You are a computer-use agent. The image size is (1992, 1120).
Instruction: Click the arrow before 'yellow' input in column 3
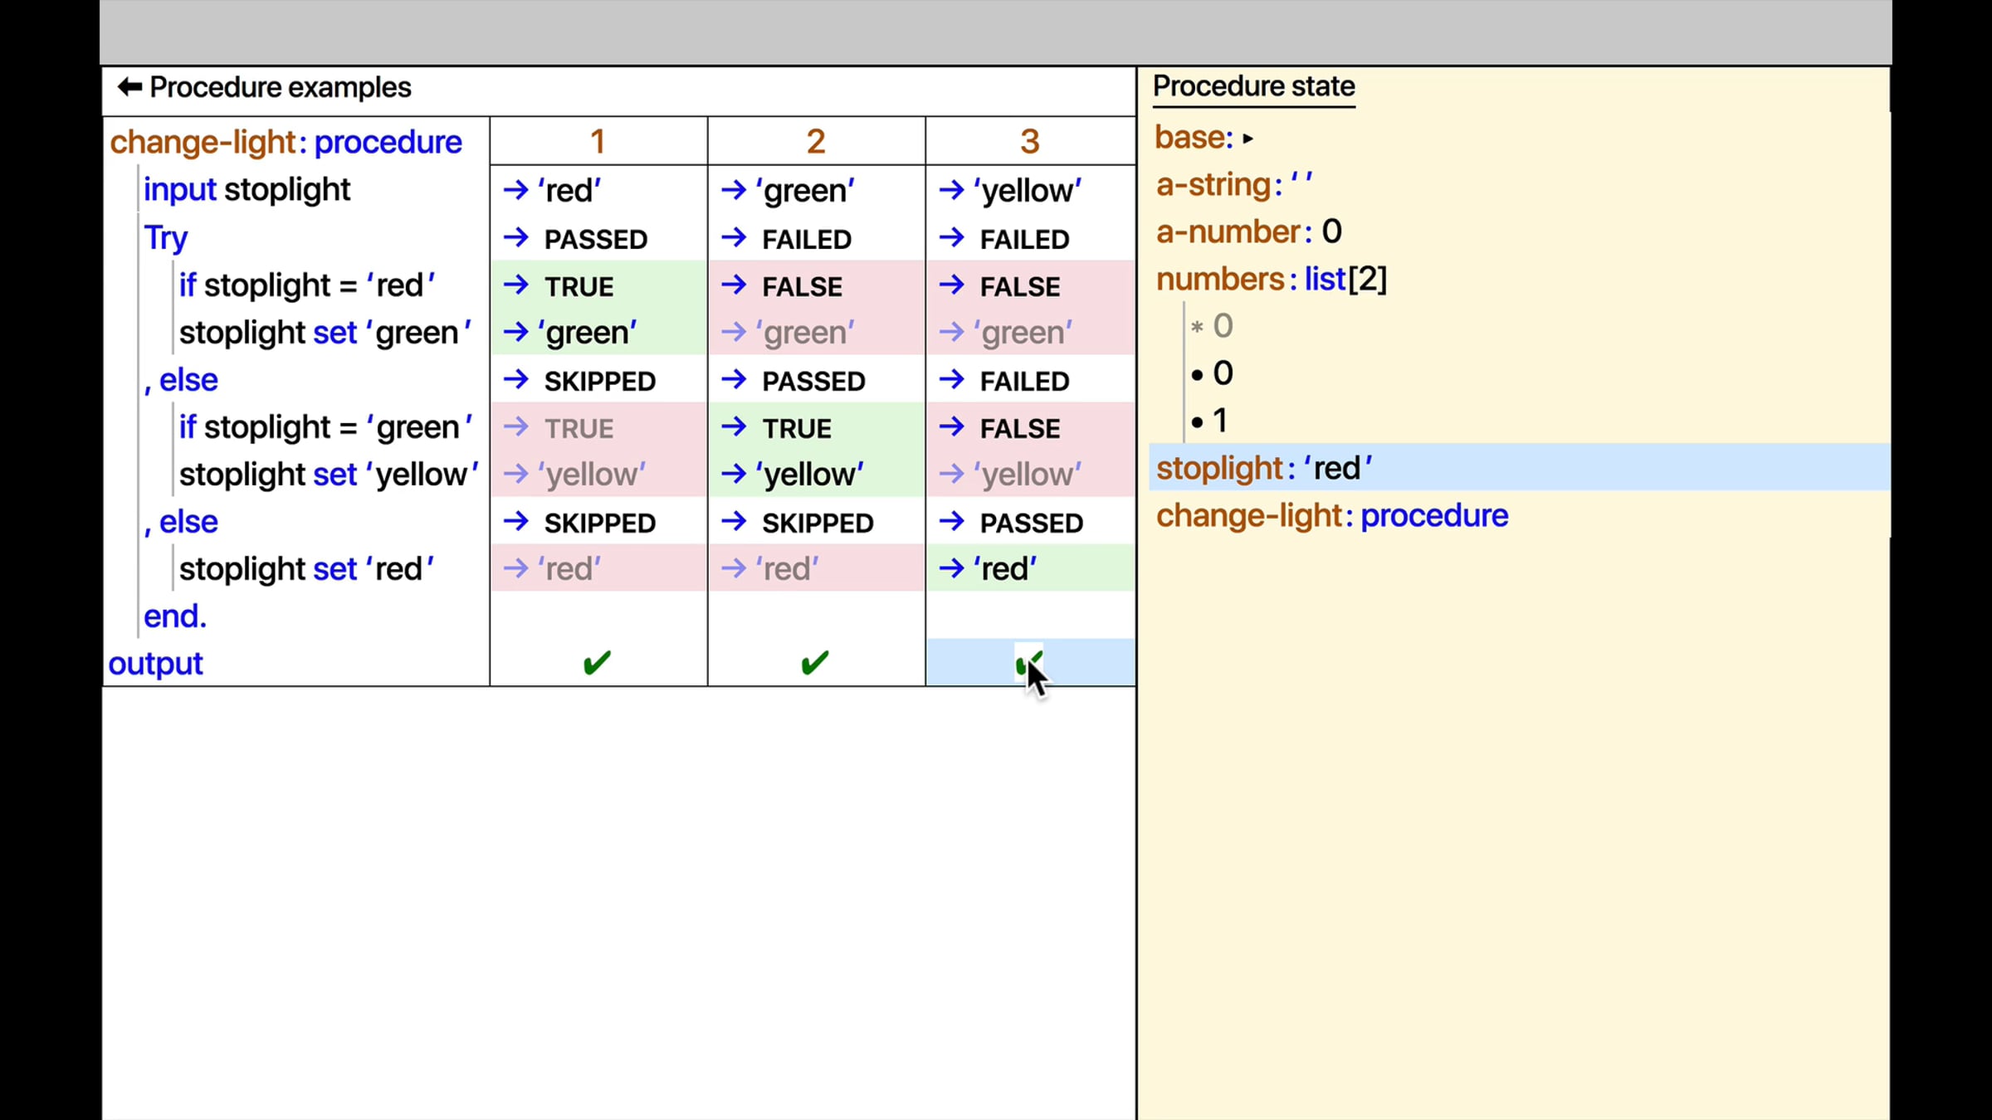click(951, 190)
